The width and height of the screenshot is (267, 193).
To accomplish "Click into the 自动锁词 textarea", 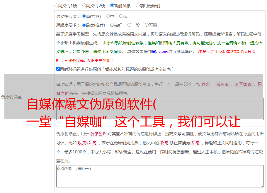I will click(160, 109).
